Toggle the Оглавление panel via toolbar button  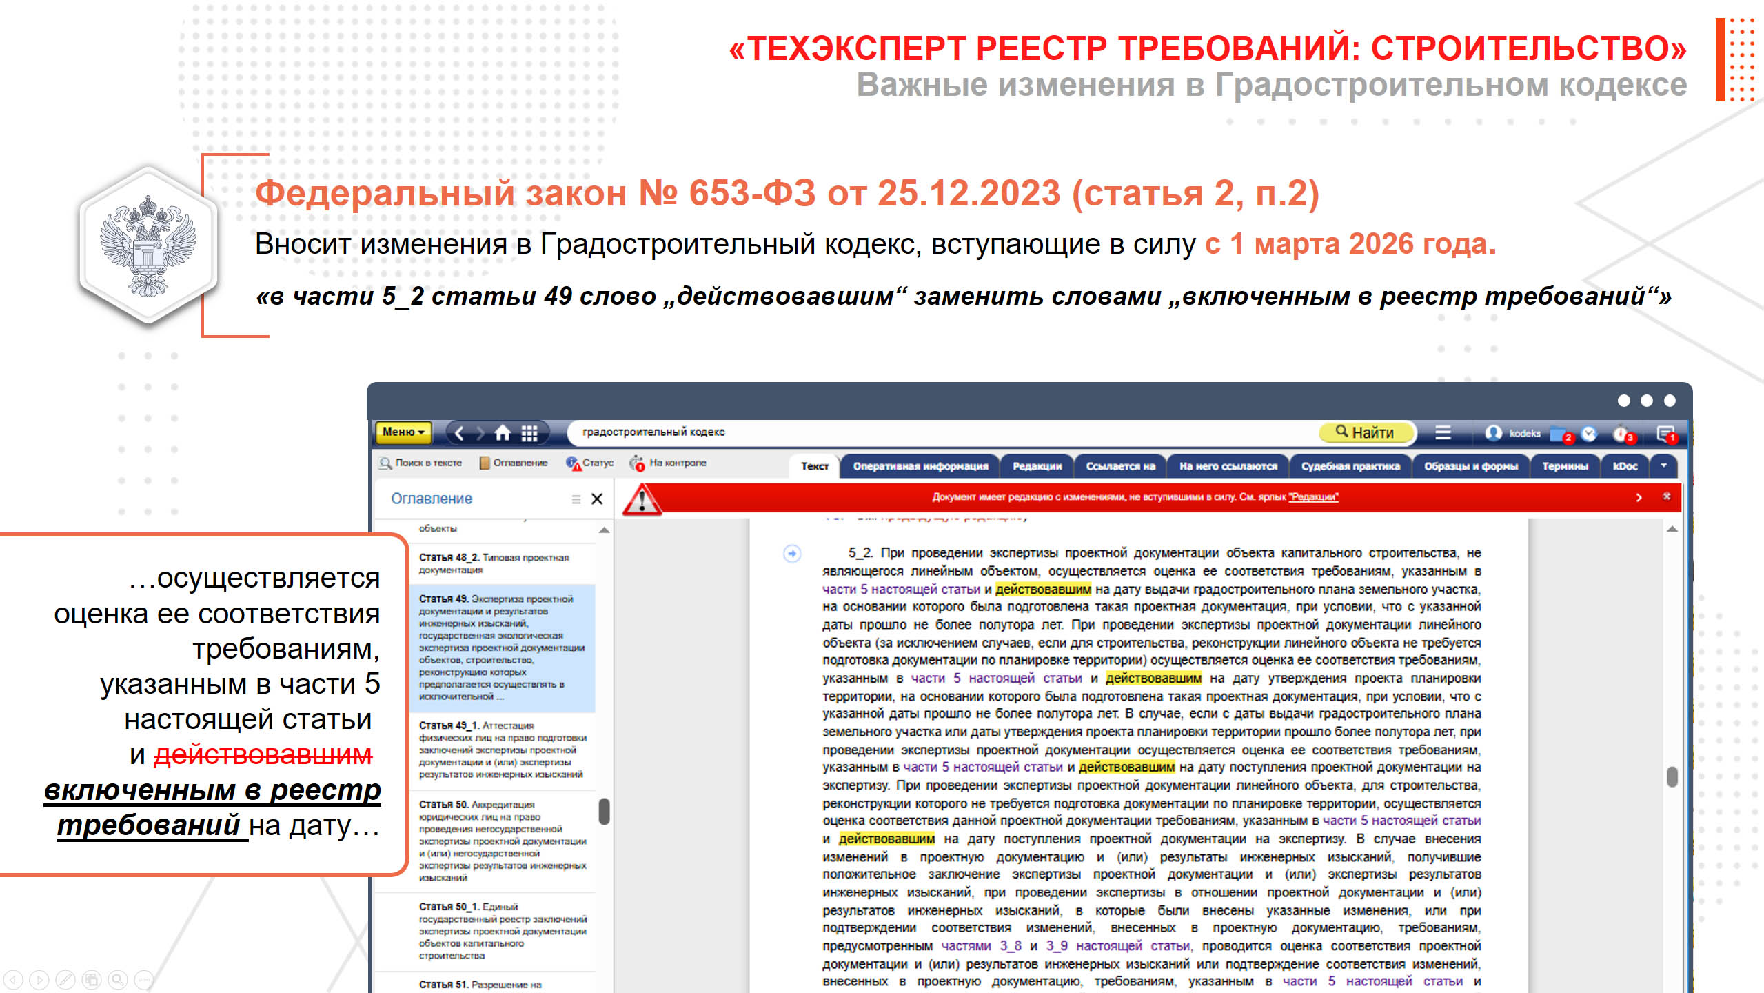[514, 463]
